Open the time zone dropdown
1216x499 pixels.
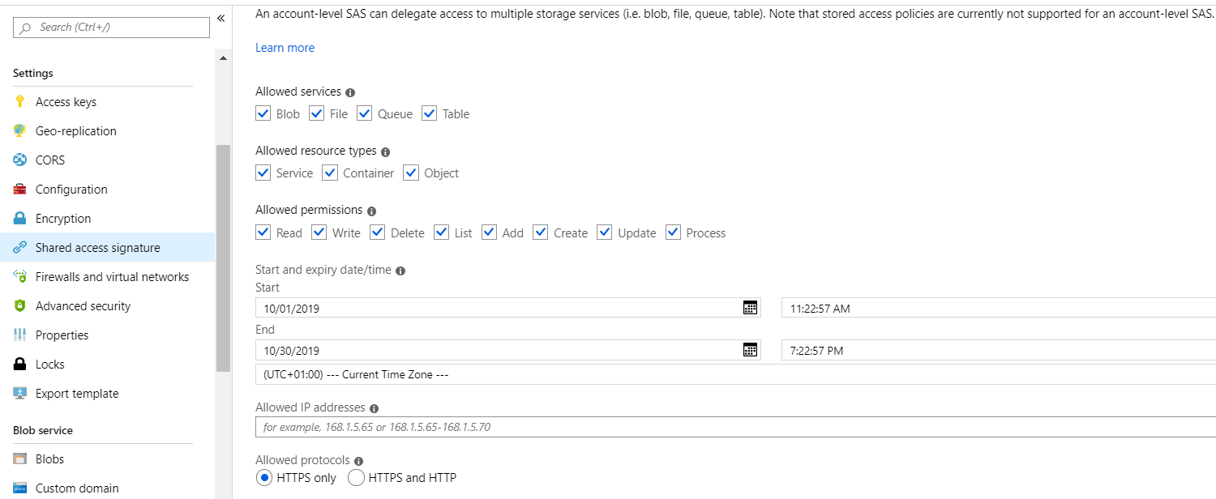pos(734,374)
